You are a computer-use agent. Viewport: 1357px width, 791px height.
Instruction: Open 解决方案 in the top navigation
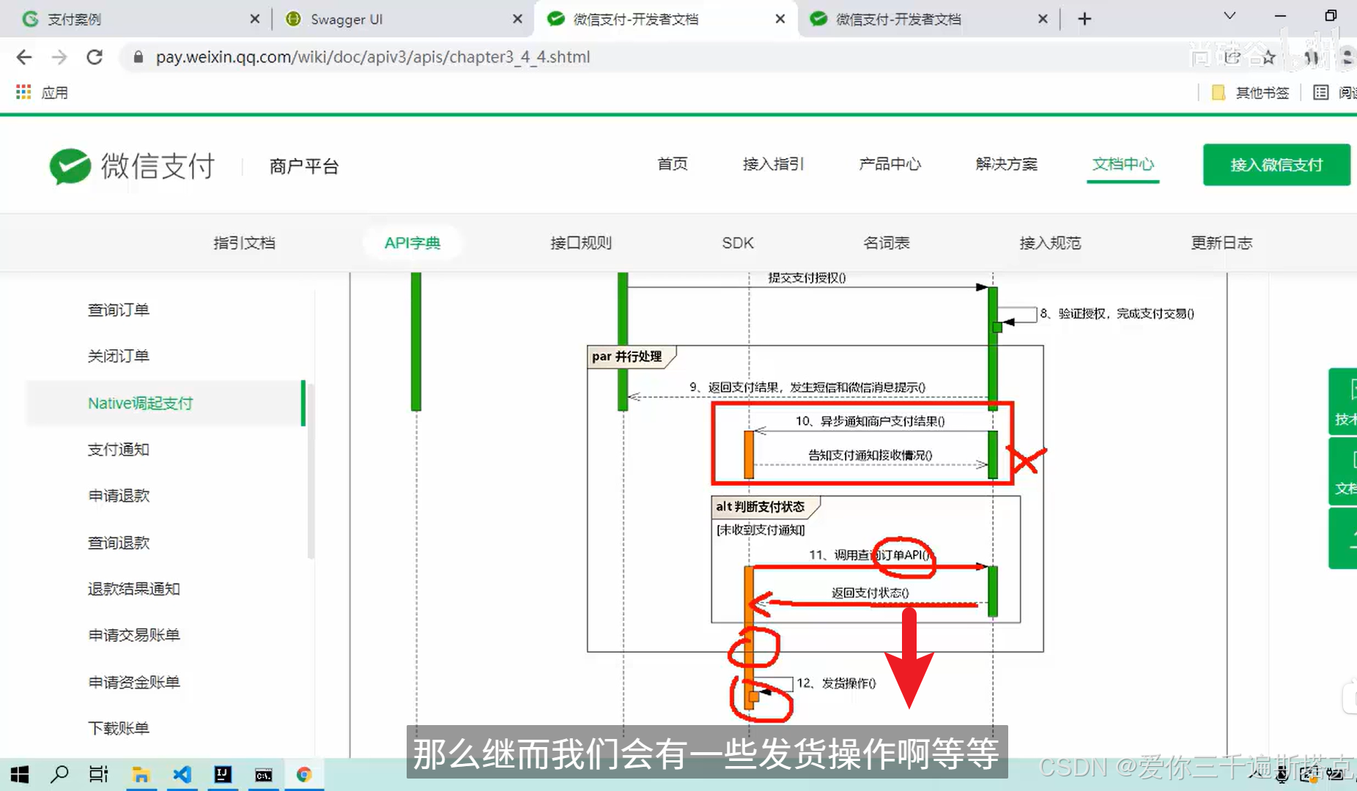tap(1006, 164)
